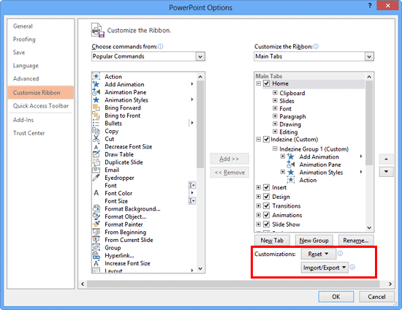Select the Proofing options category

pos(24,39)
